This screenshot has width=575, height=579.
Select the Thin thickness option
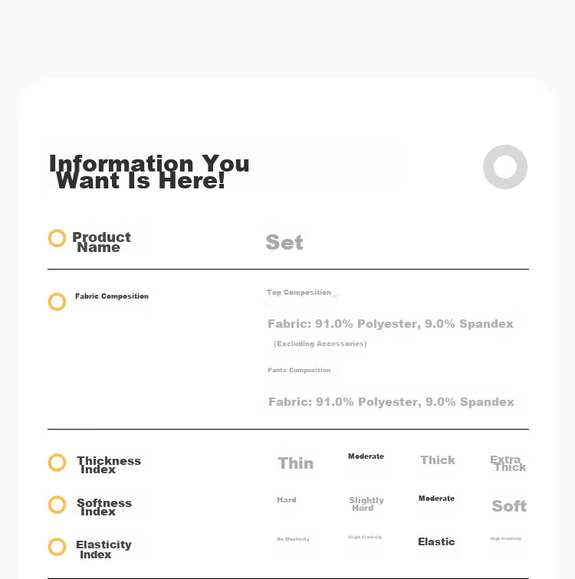[296, 463]
